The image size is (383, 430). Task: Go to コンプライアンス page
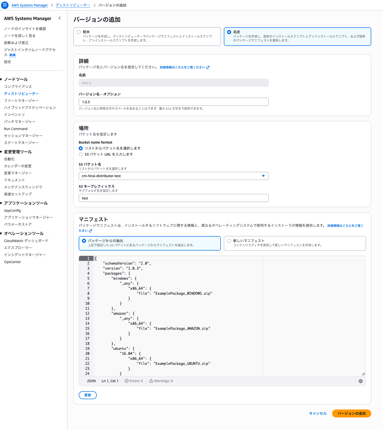18,87
